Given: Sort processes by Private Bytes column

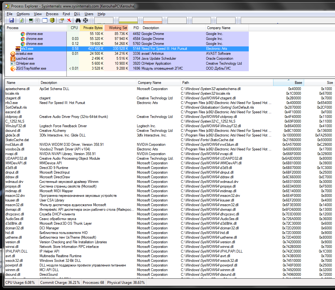Looking at the screenshot, I should point(92,28).
